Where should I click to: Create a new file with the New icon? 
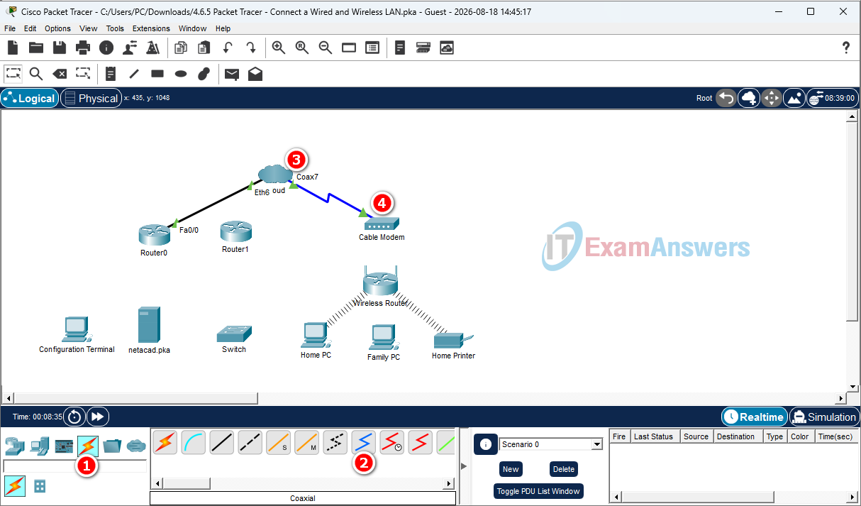tap(13, 48)
